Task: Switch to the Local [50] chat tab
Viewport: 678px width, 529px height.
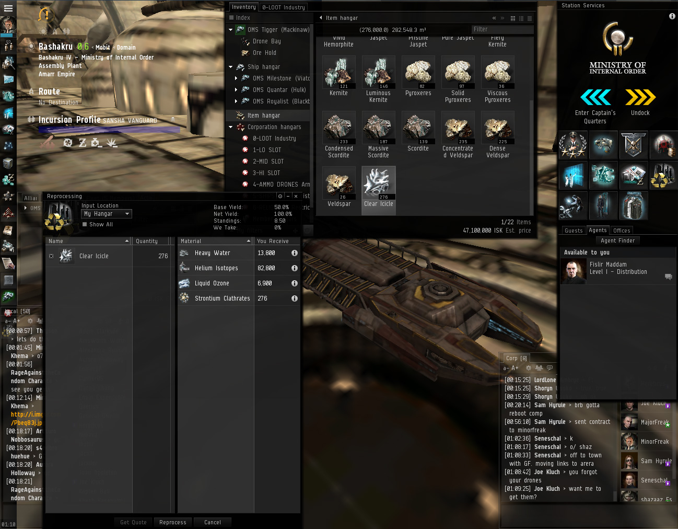Action: pyautogui.click(x=18, y=312)
